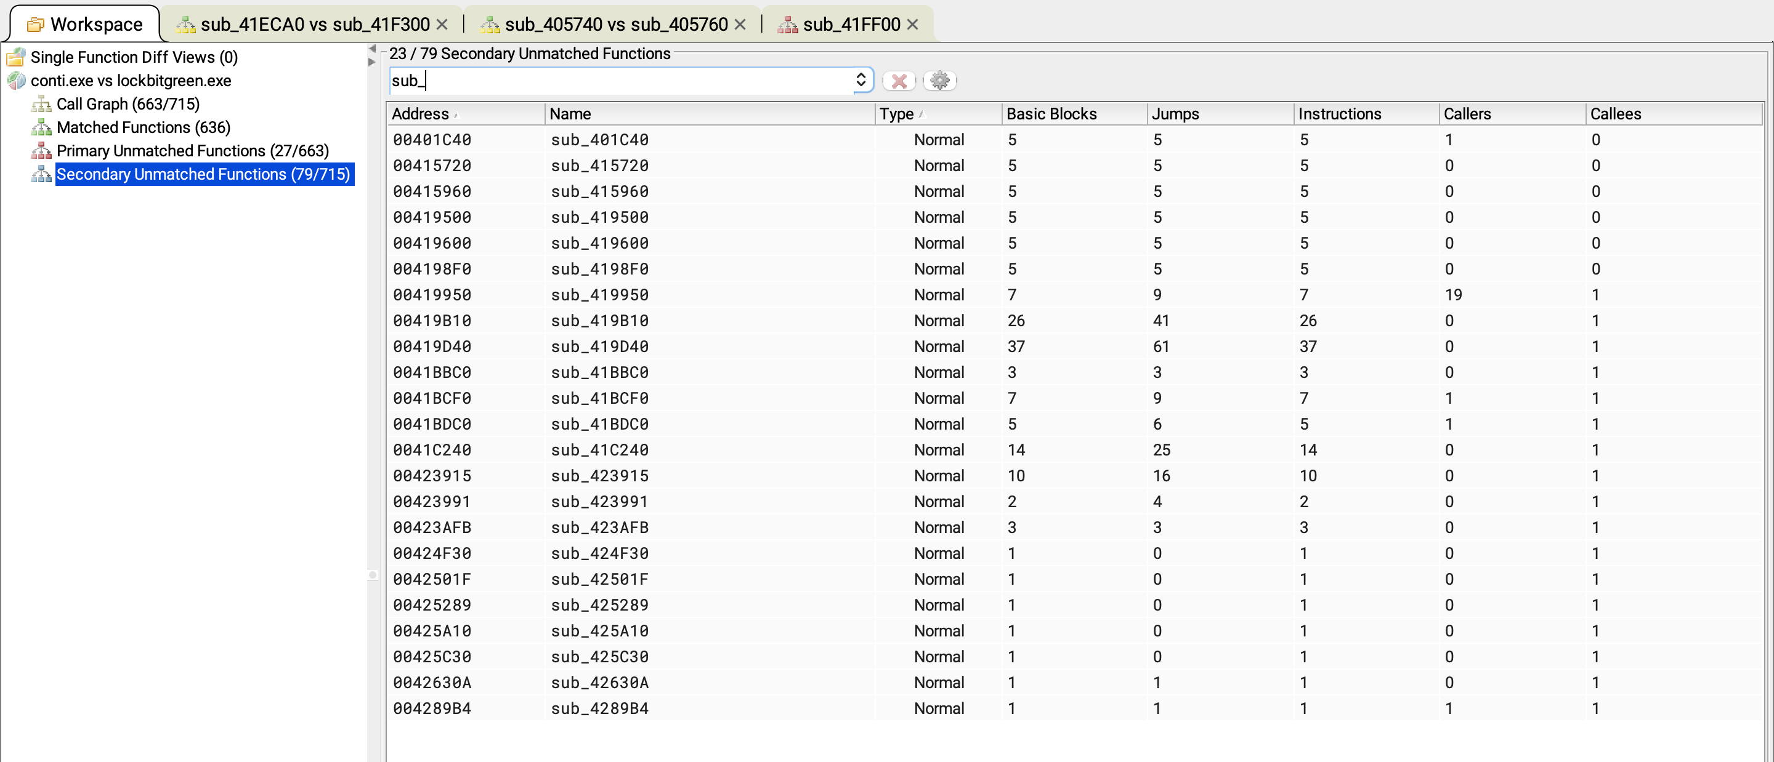
Task: Sort the table by Address column
Action: click(x=466, y=114)
